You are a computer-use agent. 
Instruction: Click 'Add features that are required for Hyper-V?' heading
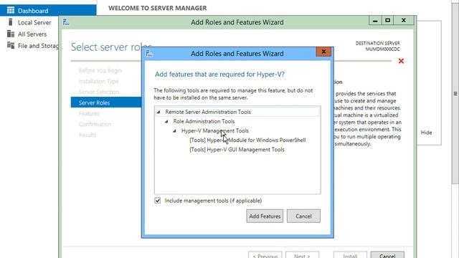(219, 75)
